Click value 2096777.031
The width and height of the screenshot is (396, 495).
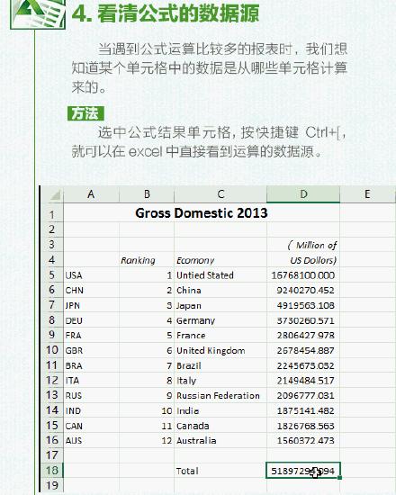tap(303, 396)
